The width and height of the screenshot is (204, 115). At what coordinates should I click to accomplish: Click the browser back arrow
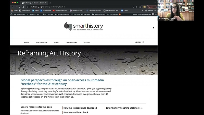12,7
